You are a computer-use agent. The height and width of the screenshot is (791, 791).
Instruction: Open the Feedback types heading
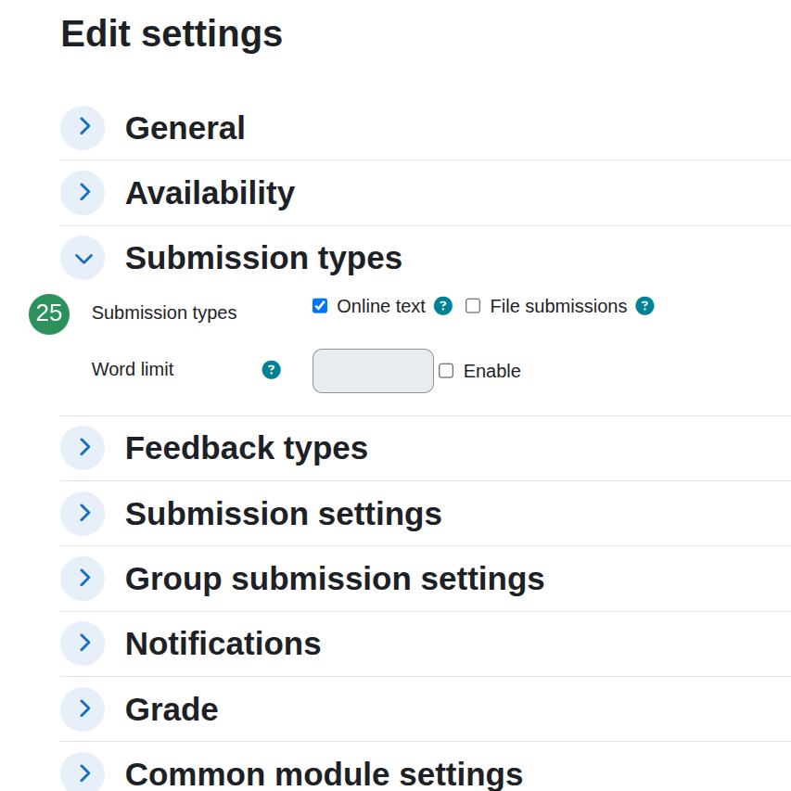(x=246, y=448)
